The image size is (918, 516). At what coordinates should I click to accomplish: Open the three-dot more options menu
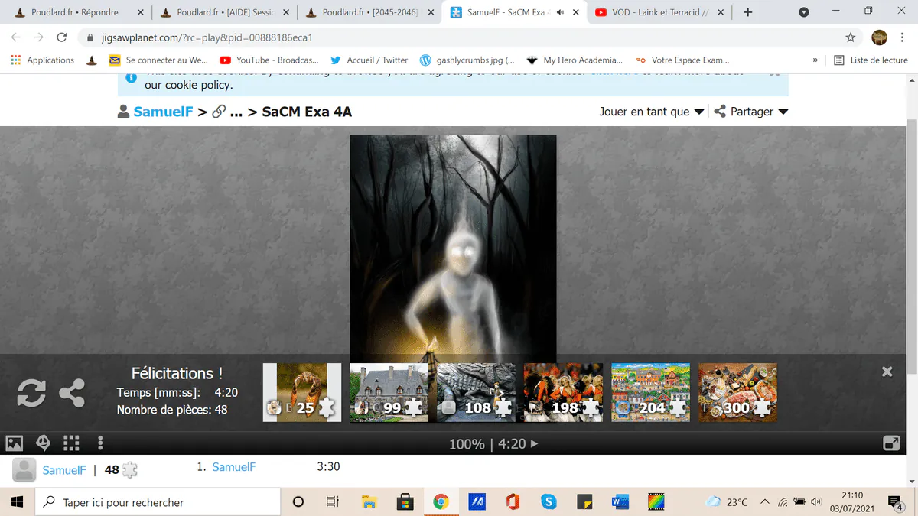100,443
